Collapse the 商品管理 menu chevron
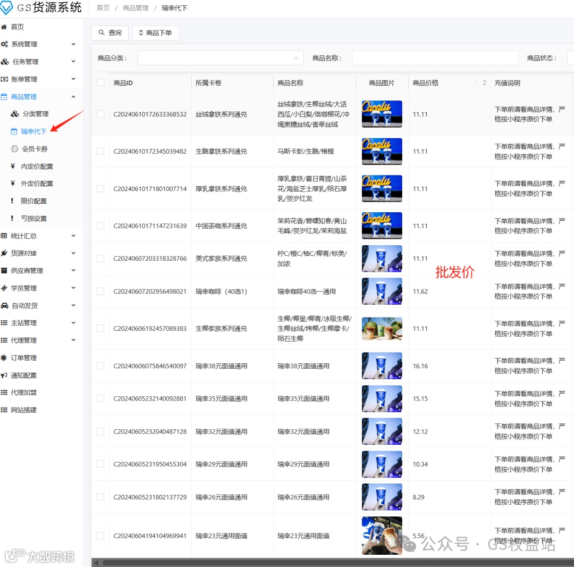This screenshot has height=567, width=574. [x=73, y=97]
